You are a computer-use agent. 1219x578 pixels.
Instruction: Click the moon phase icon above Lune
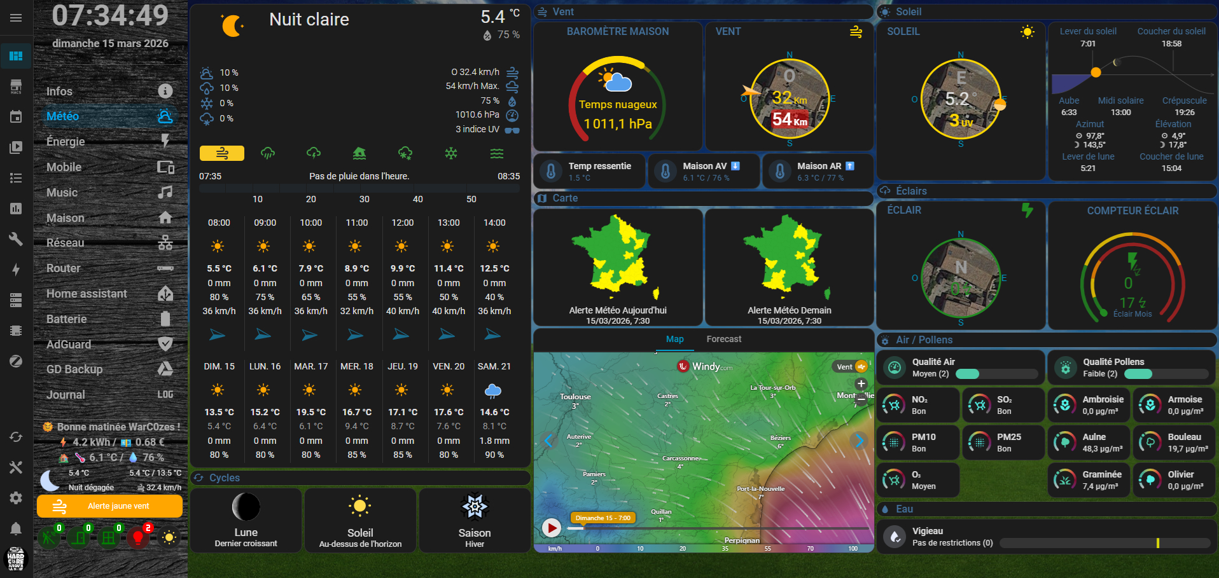(x=246, y=507)
